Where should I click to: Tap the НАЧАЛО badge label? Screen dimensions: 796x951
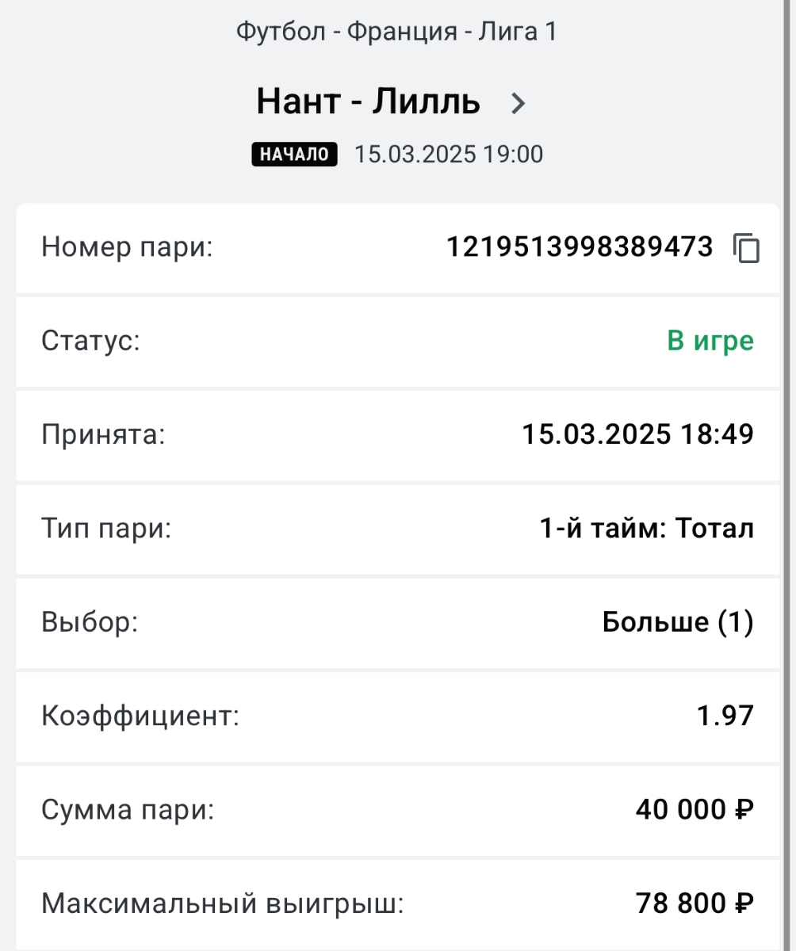point(295,155)
